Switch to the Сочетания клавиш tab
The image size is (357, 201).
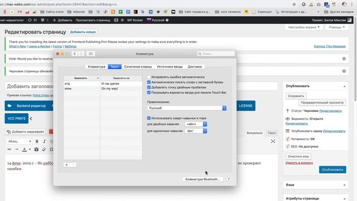138,66
